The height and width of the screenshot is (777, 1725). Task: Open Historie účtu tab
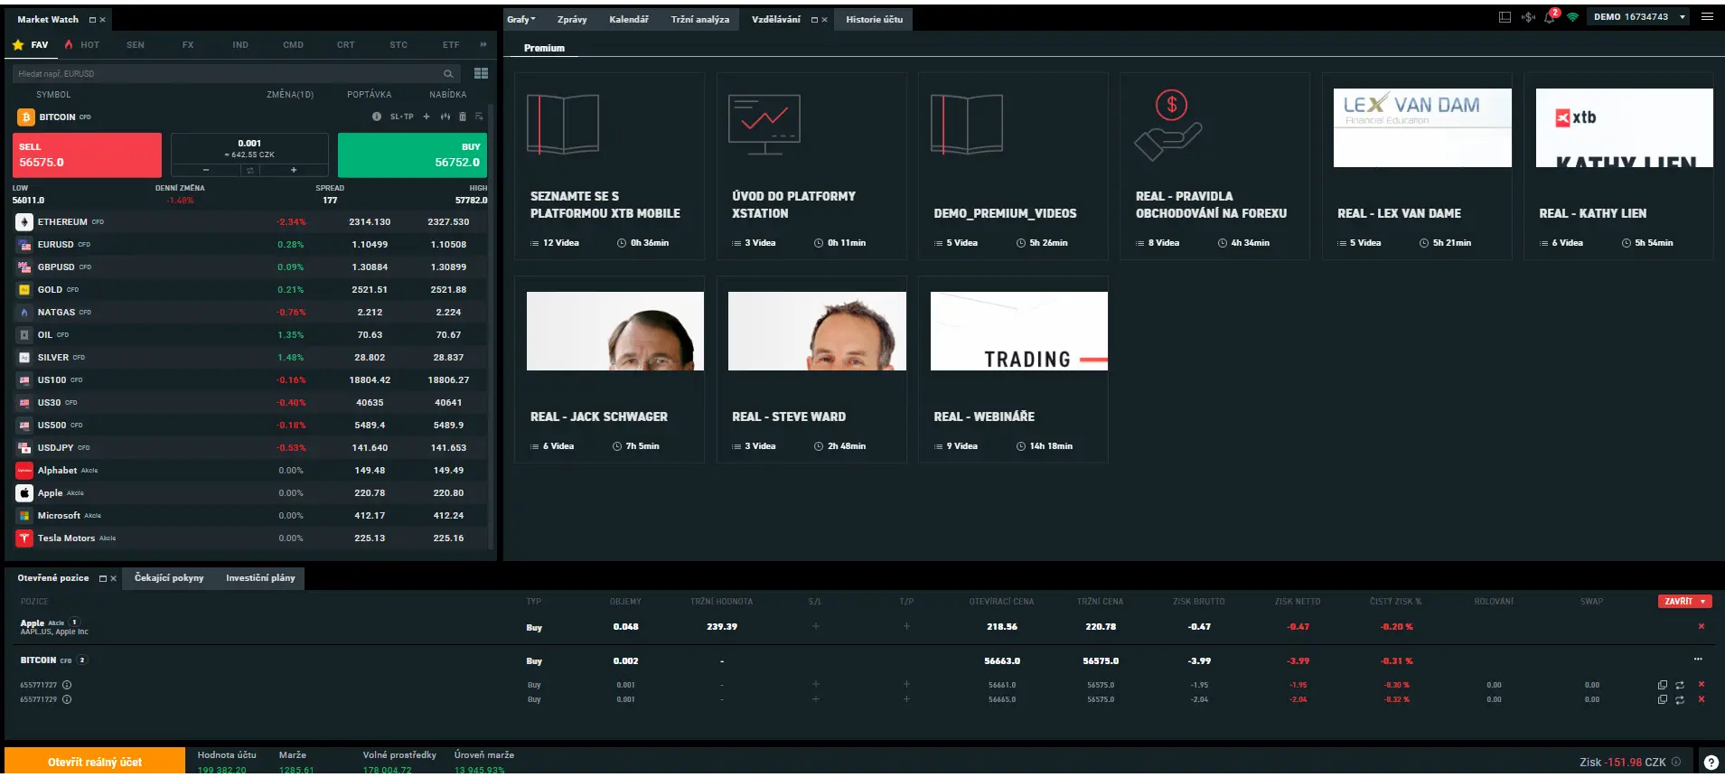(x=875, y=19)
